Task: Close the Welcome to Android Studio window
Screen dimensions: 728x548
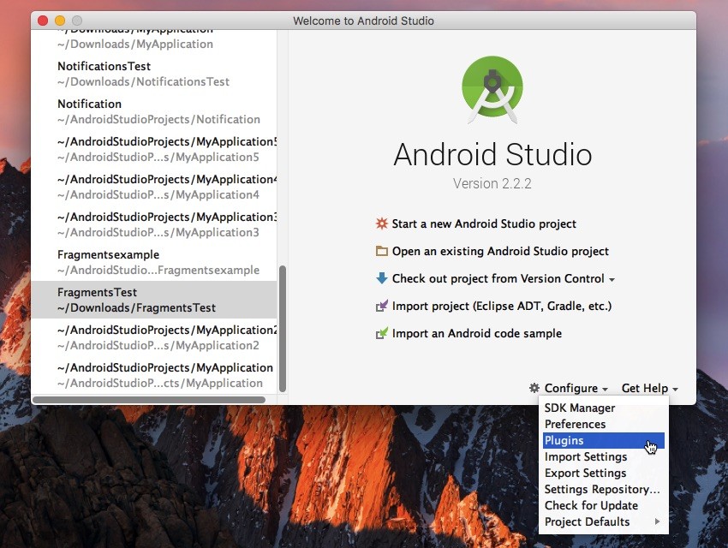Action: tap(43, 21)
